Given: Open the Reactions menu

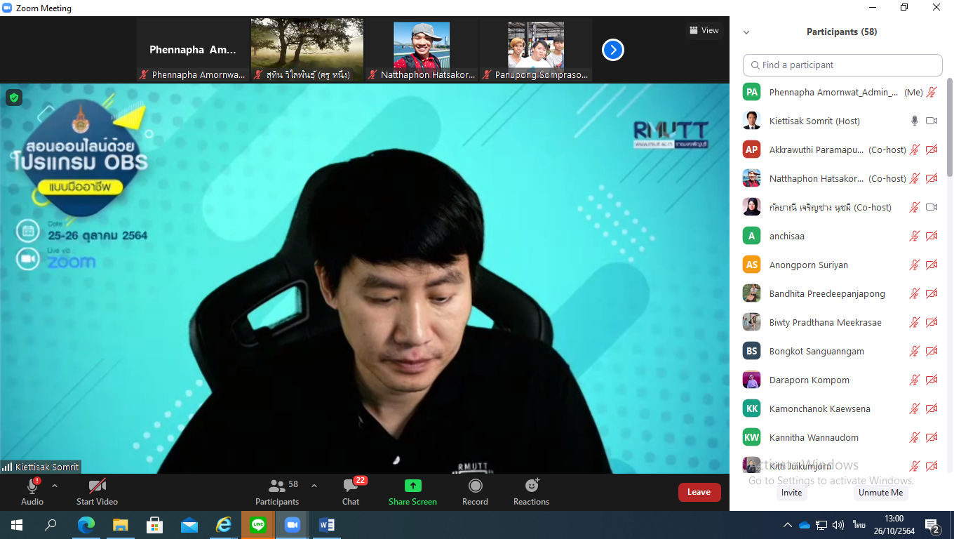Looking at the screenshot, I should [531, 491].
